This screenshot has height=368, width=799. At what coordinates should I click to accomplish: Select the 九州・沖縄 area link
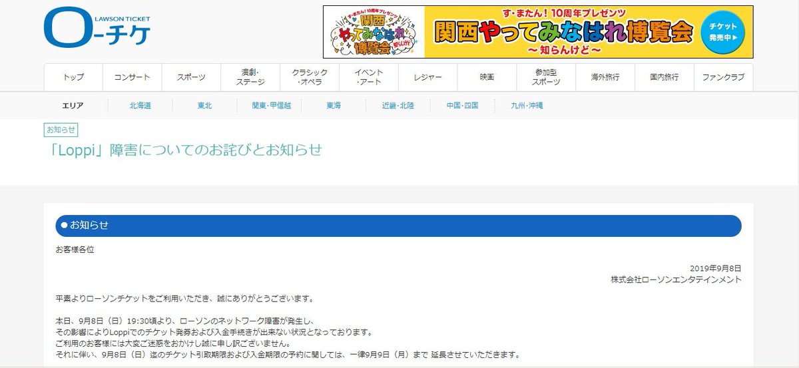tap(527, 106)
